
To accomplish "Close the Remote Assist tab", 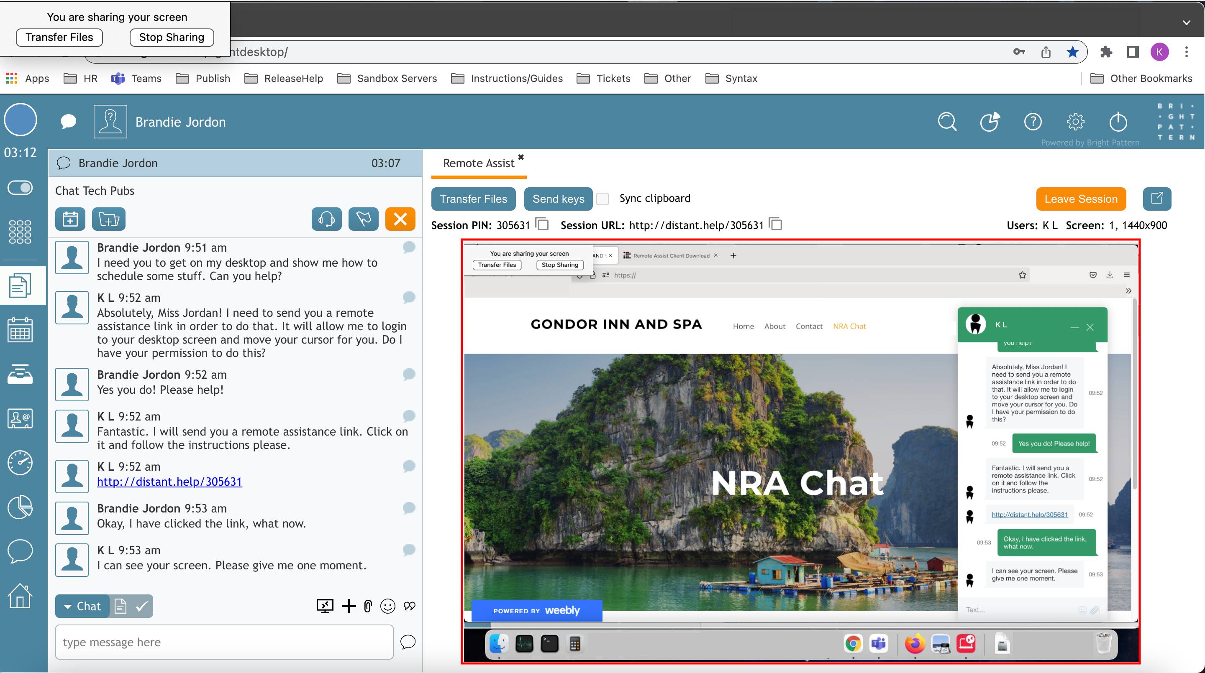I will (520, 157).
